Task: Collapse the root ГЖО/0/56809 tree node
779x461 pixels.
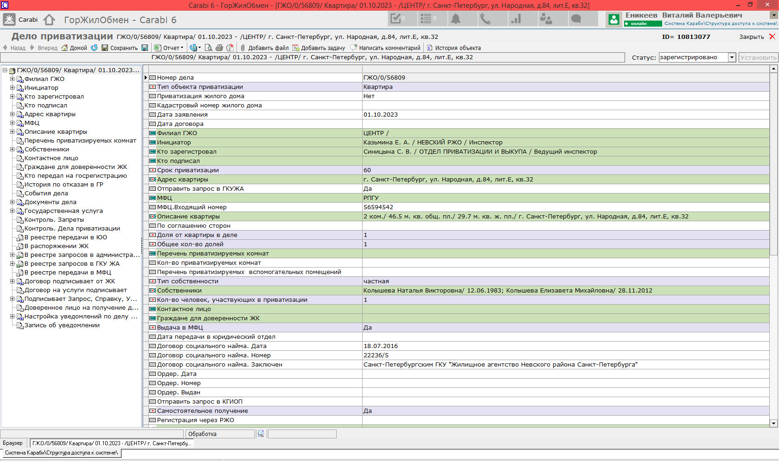Action: pos(5,70)
